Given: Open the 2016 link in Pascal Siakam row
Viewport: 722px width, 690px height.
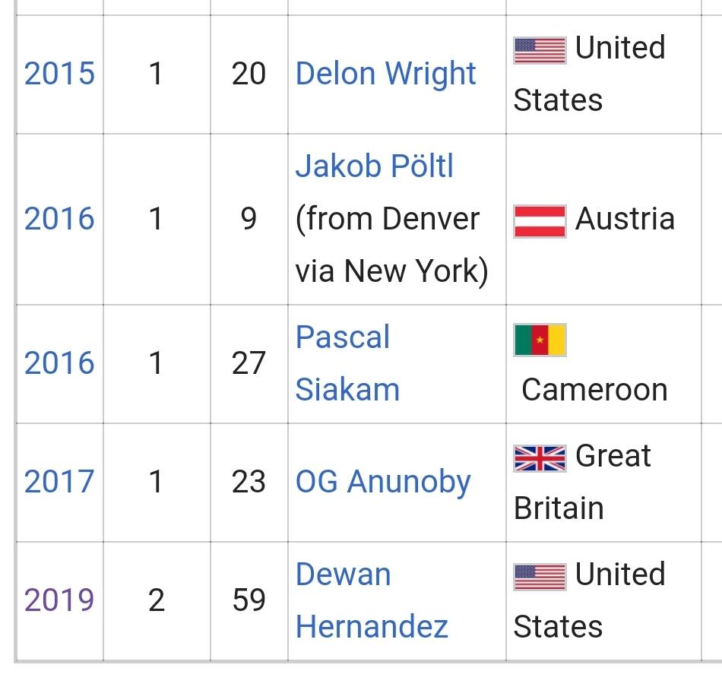Looking at the screenshot, I should [x=59, y=363].
